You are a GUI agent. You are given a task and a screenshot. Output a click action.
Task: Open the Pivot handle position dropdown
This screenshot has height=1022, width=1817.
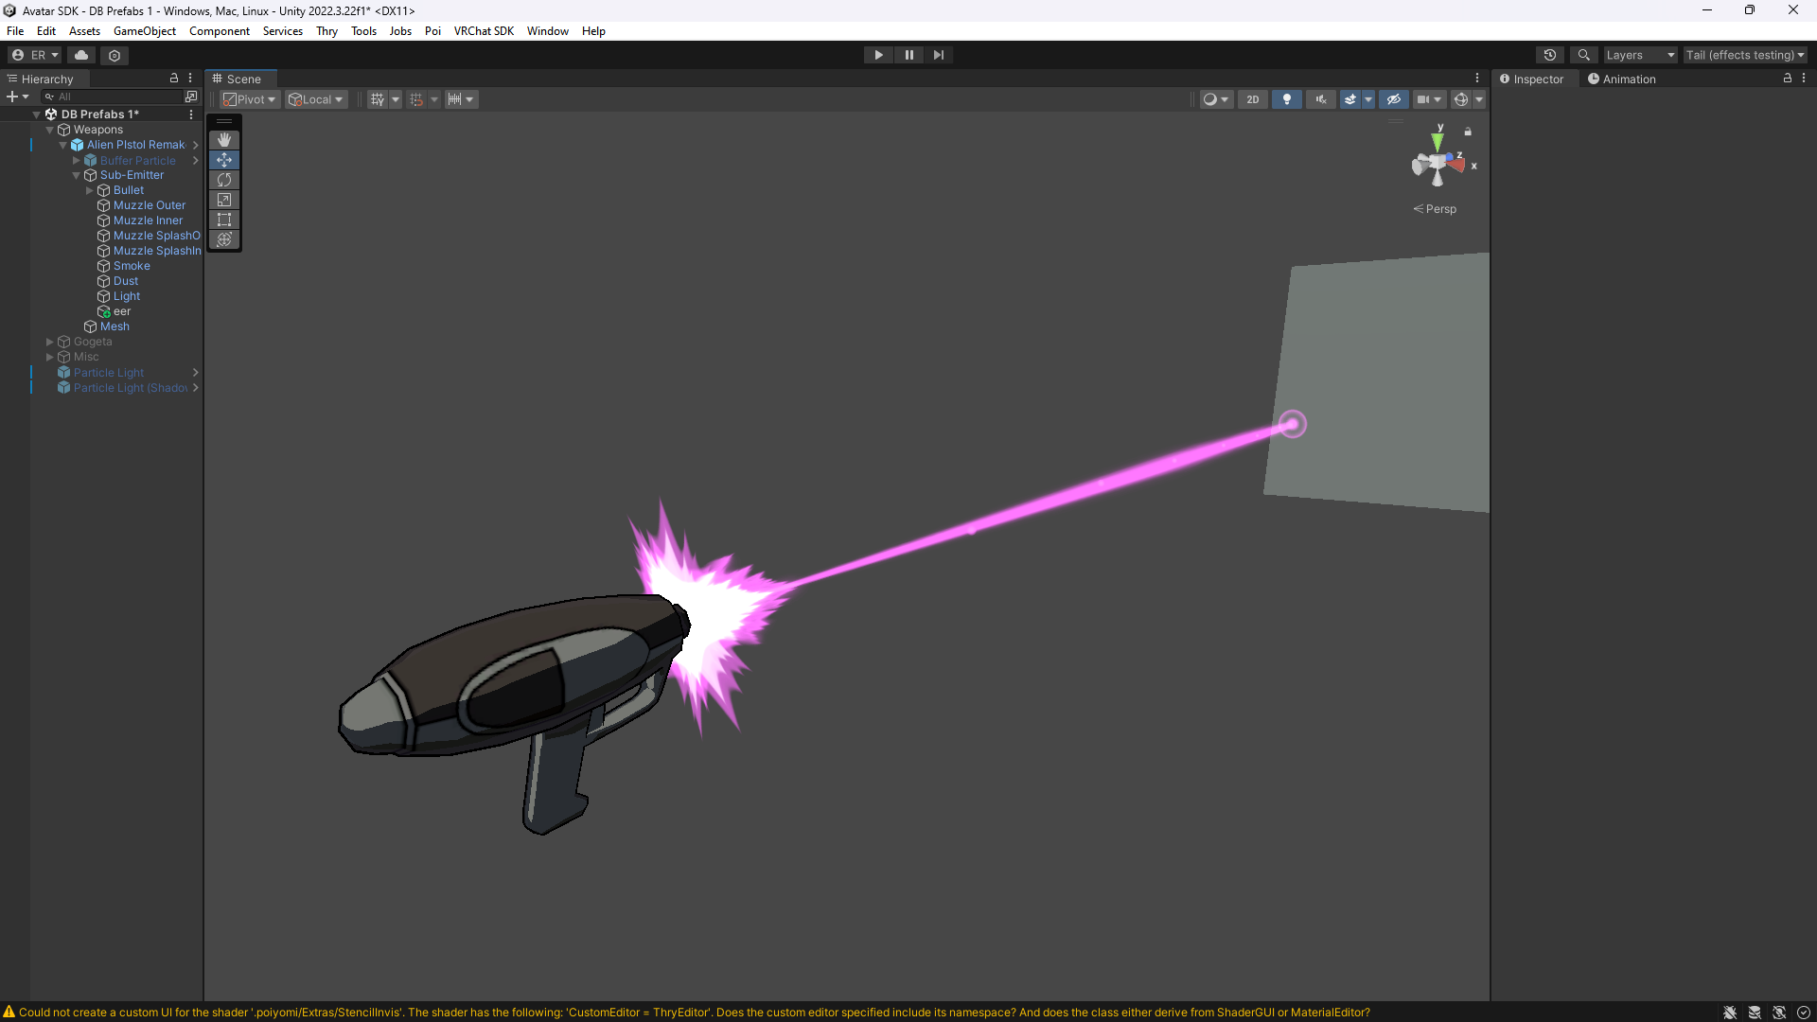pyautogui.click(x=250, y=99)
